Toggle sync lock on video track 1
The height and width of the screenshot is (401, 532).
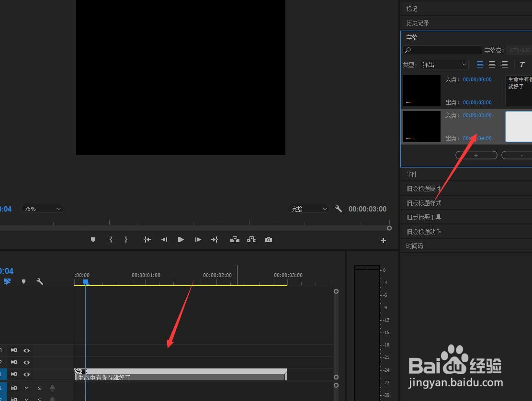click(13, 374)
